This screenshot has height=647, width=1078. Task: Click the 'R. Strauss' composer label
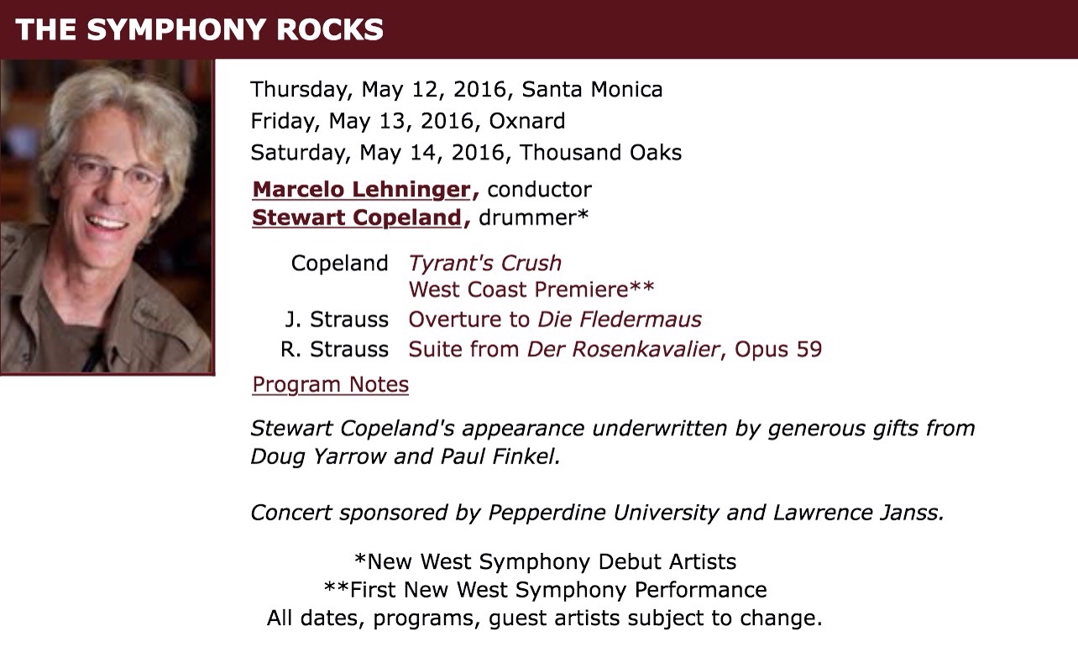(334, 349)
